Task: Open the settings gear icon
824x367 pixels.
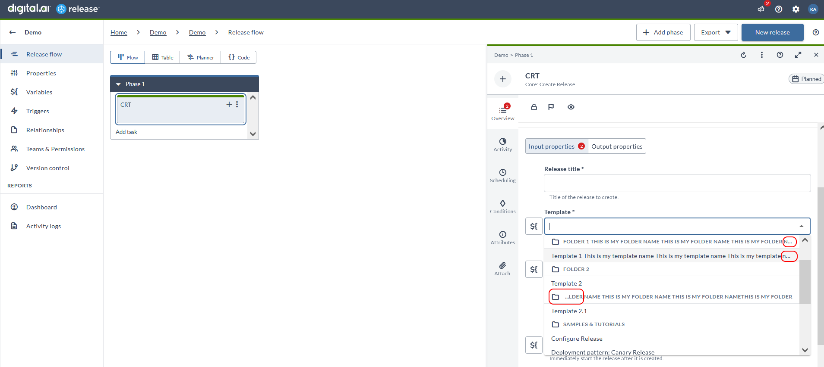Action: (x=796, y=9)
